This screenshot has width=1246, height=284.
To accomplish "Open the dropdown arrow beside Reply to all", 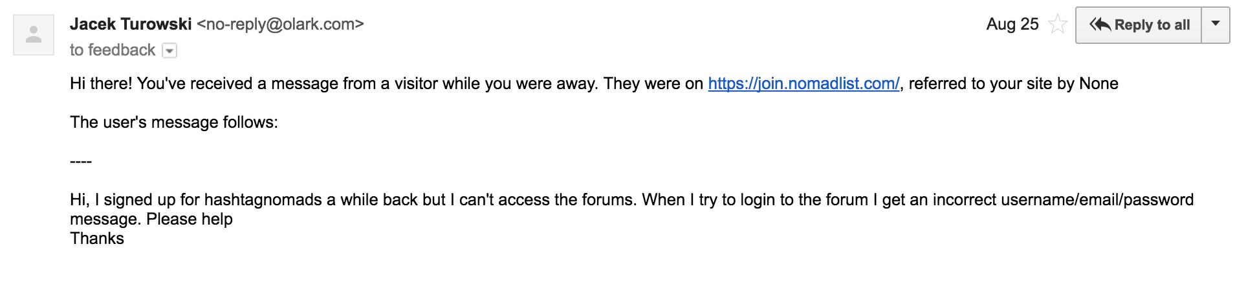I will pyautogui.click(x=1216, y=25).
